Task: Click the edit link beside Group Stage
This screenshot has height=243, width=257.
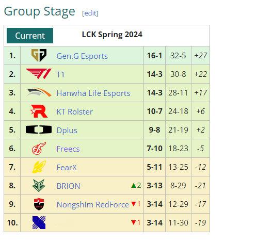Action: point(90,13)
